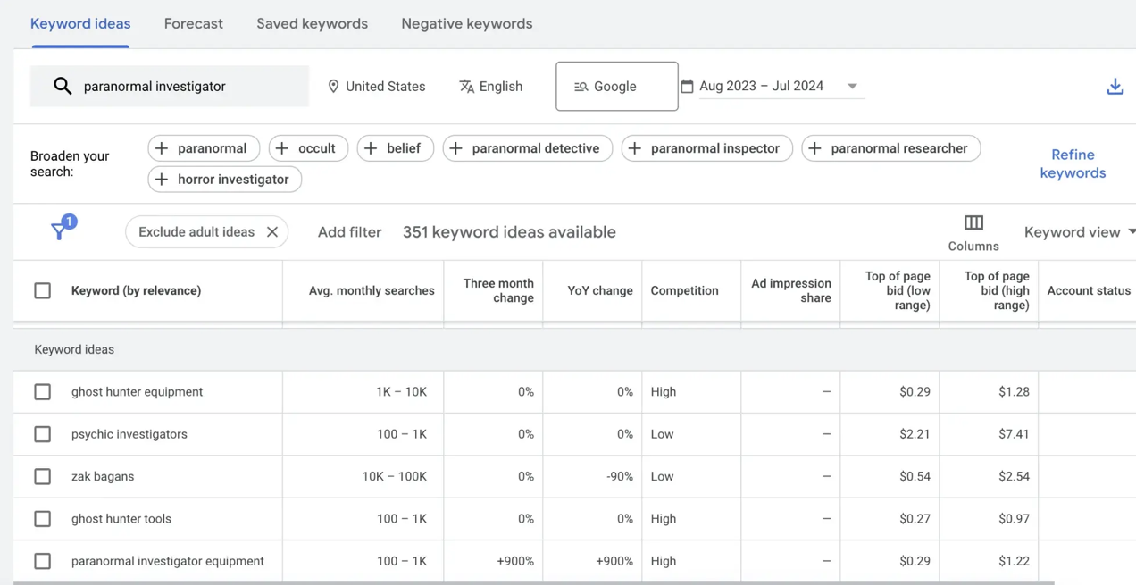Check the ghost hunter tools row
The width and height of the screenshot is (1136, 586).
pyautogui.click(x=42, y=519)
